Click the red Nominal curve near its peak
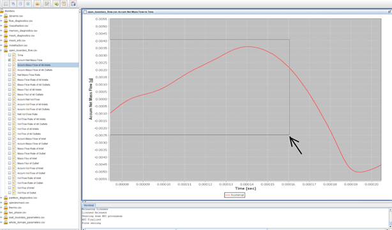Viewport: 392px width, 230px height. 248,47
